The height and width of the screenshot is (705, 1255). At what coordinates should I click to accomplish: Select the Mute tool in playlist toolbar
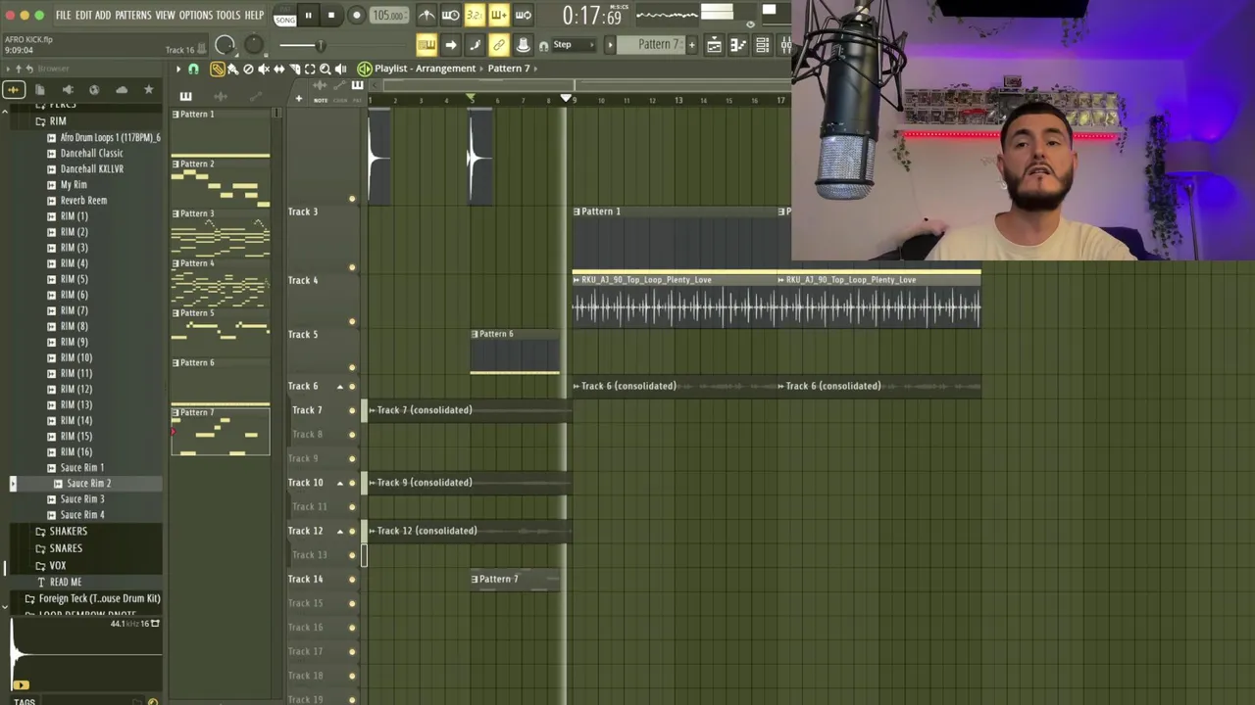tap(264, 69)
